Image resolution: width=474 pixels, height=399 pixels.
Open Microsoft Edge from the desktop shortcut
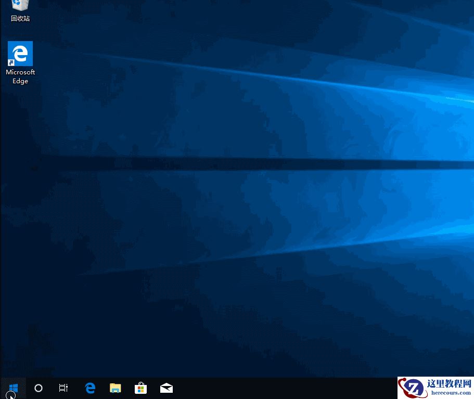(20, 54)
